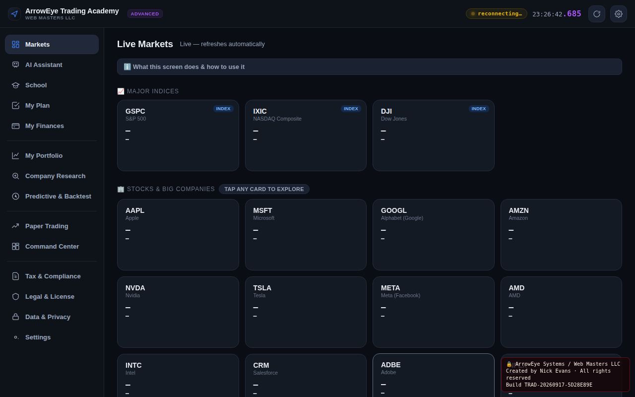Click the reconnecting status pill
Image resolution: width=635 pixels, height=397 pixels.
coord(496,14)
